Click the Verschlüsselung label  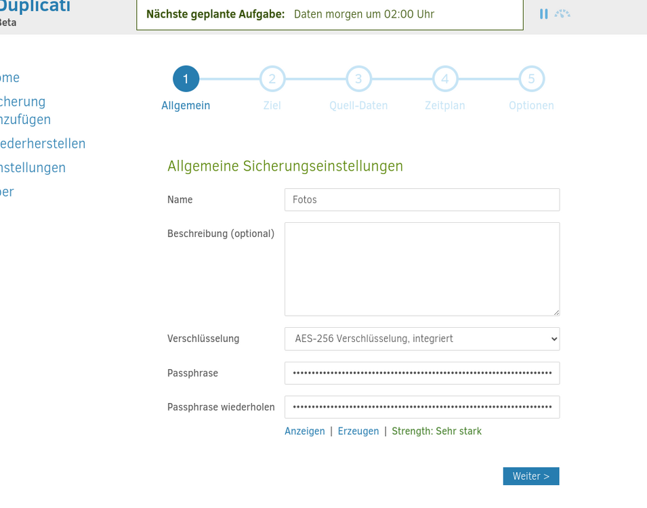(203, 339)
